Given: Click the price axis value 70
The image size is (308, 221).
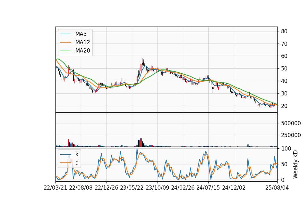Looking at the screenshot, I should [284, 44].
